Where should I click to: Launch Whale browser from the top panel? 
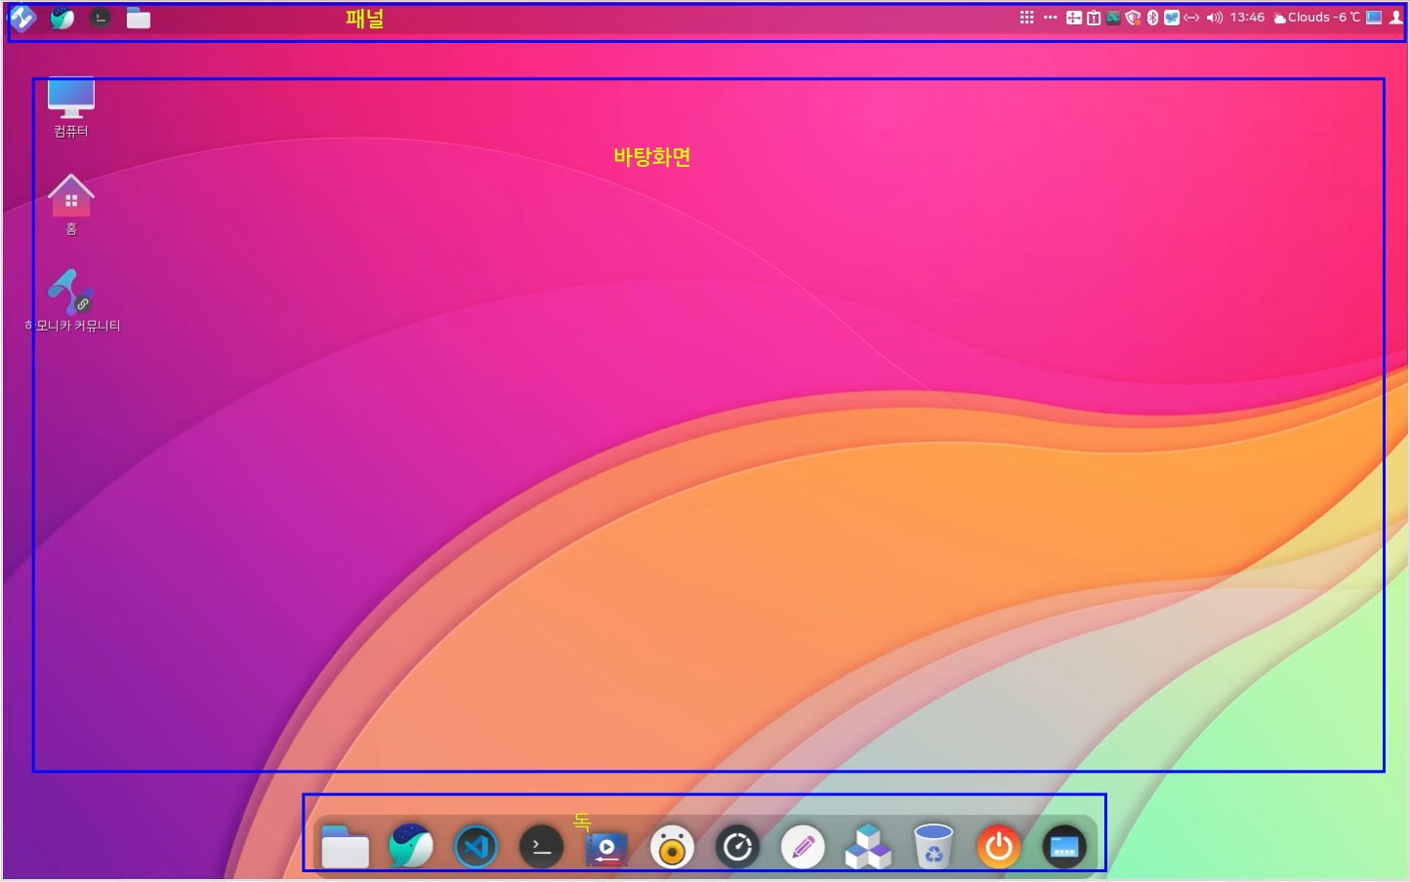tap(62, 18)
